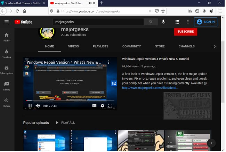Open the video player settings gear

pos(102,106)
